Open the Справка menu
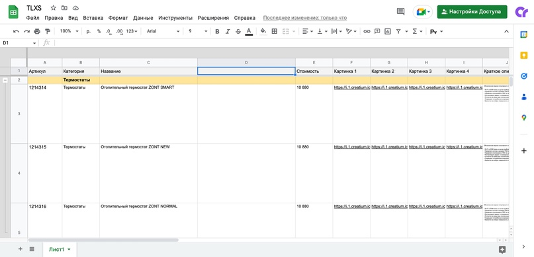The height and width of the screenshot is (257, 534). 245,18
